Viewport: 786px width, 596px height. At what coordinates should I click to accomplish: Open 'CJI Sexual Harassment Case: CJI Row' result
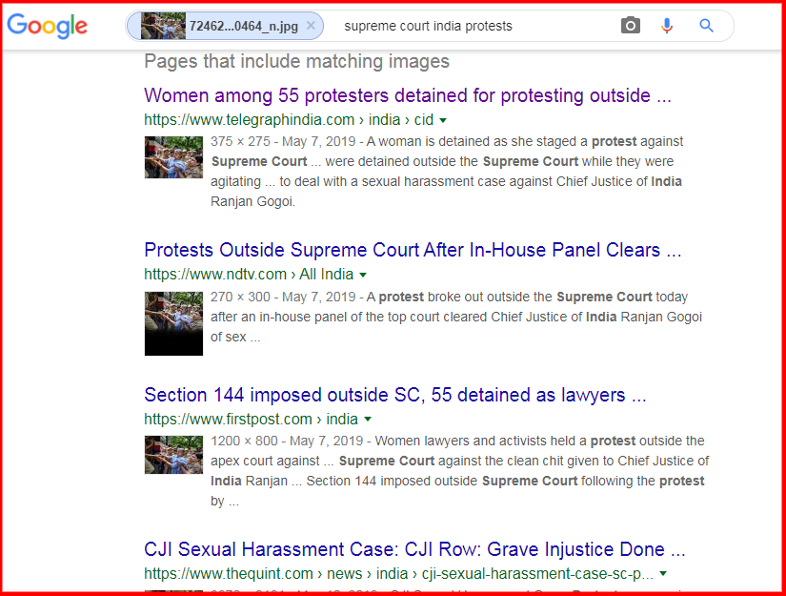point(414,549)
